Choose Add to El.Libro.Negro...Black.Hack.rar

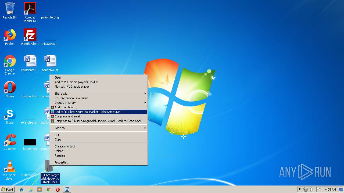[99, 112]
